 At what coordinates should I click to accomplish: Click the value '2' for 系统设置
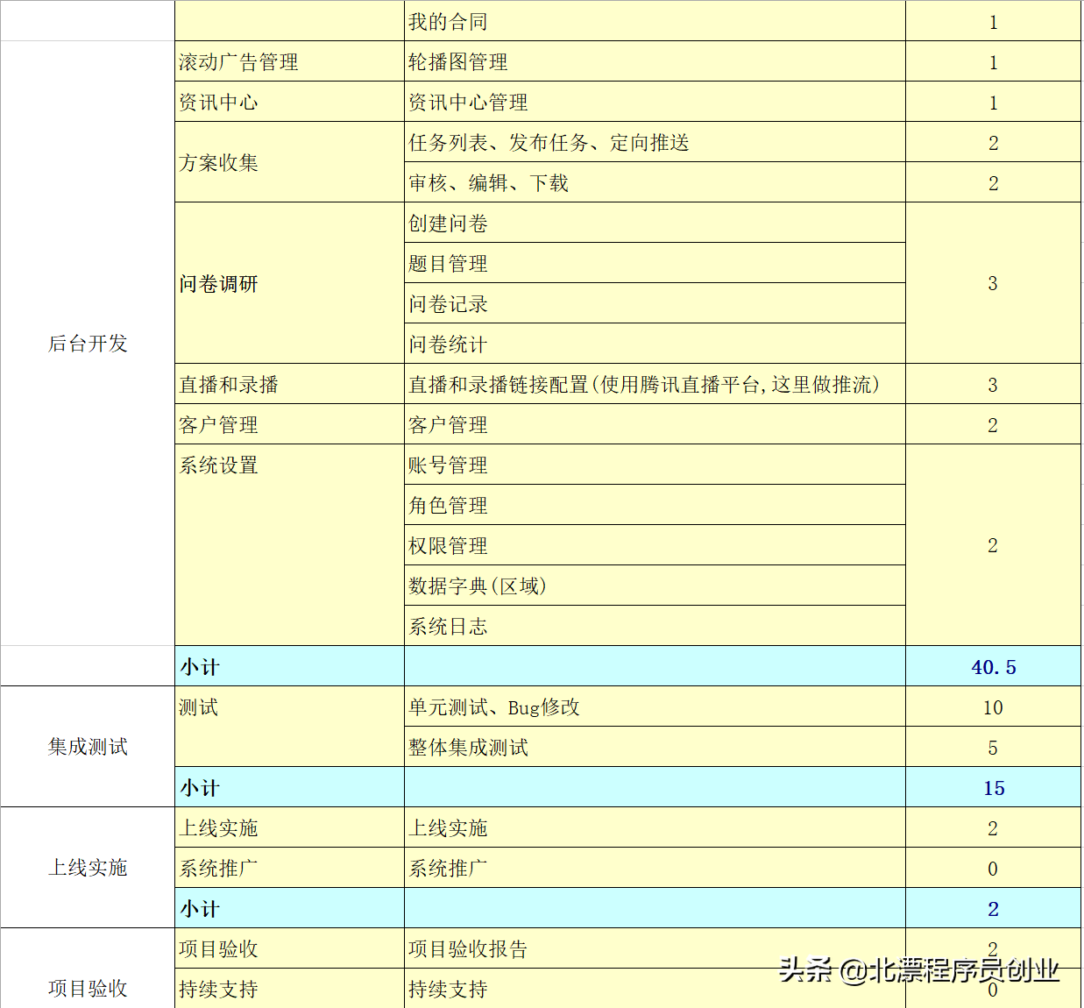pyautogui.click(x=993, y=545)
